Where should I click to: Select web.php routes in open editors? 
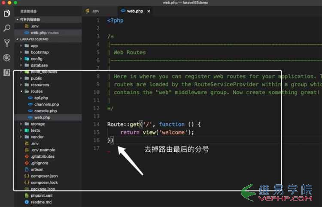[48, 33]
